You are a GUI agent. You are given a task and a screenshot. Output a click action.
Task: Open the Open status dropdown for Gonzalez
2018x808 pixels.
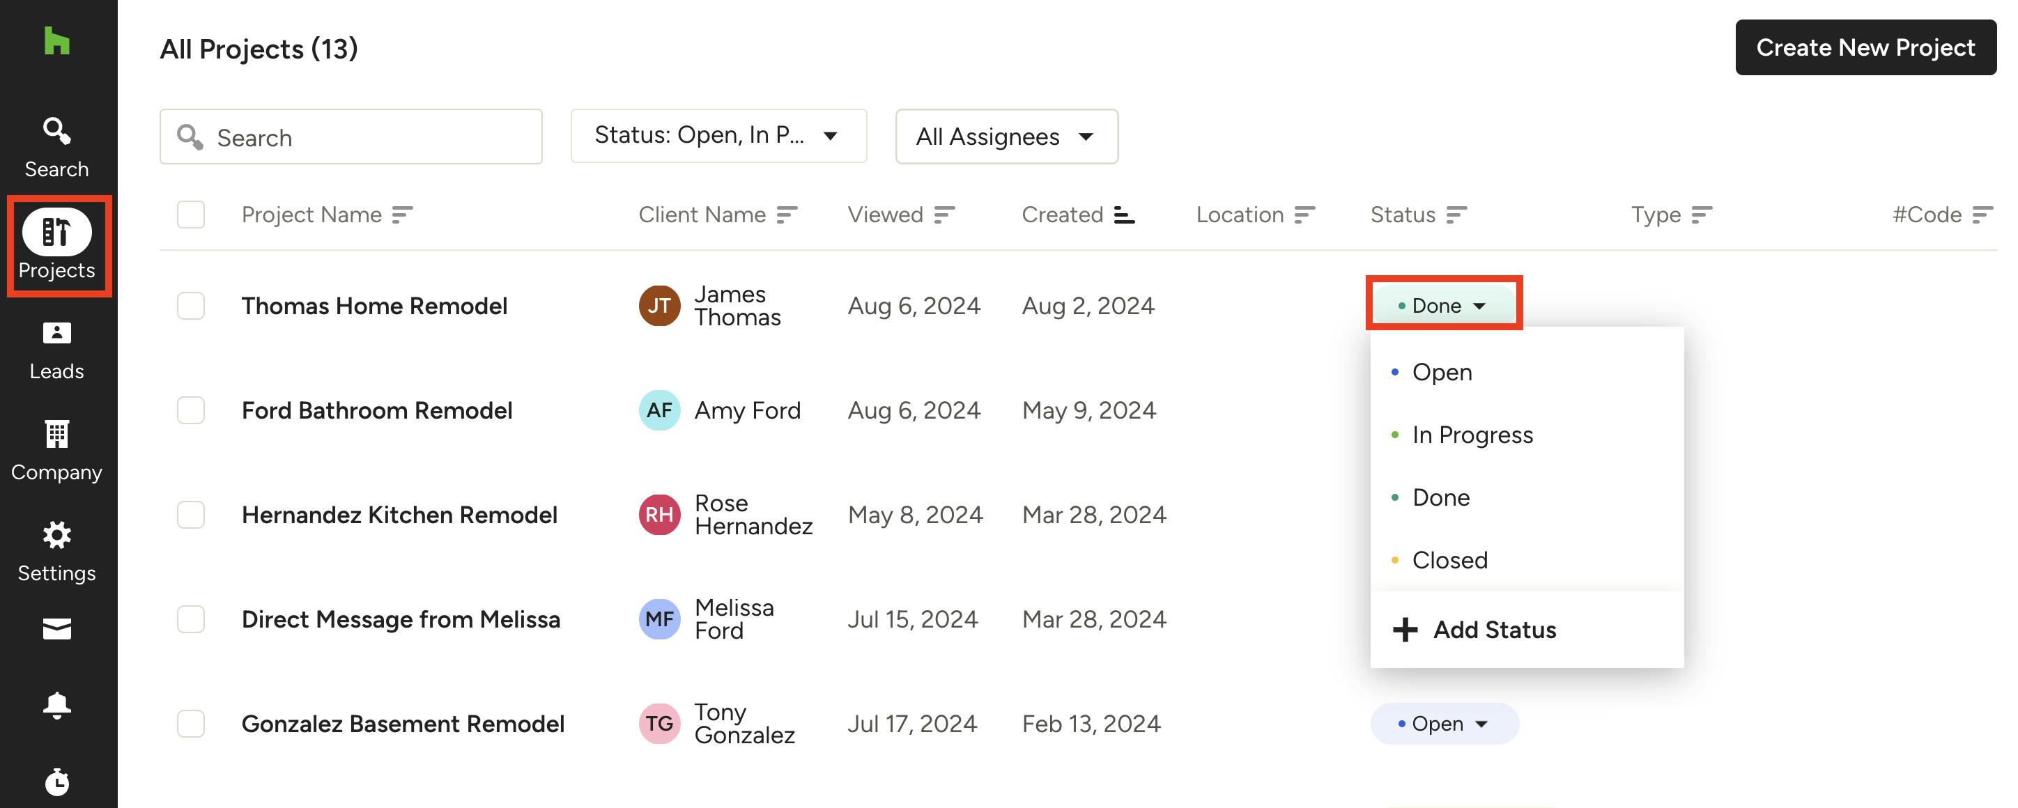coord(1445,724)
